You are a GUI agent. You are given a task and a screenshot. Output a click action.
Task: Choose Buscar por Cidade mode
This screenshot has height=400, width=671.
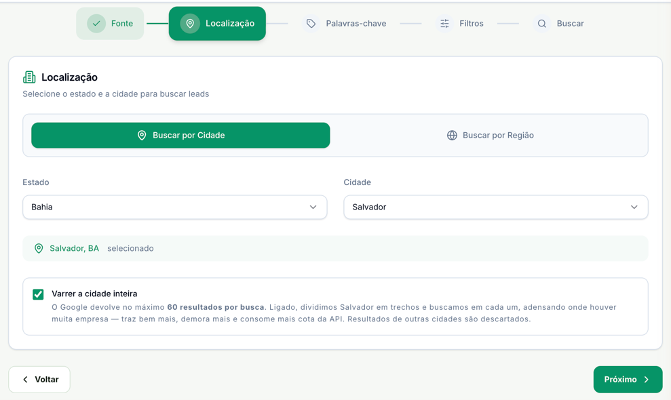(180, 135)
